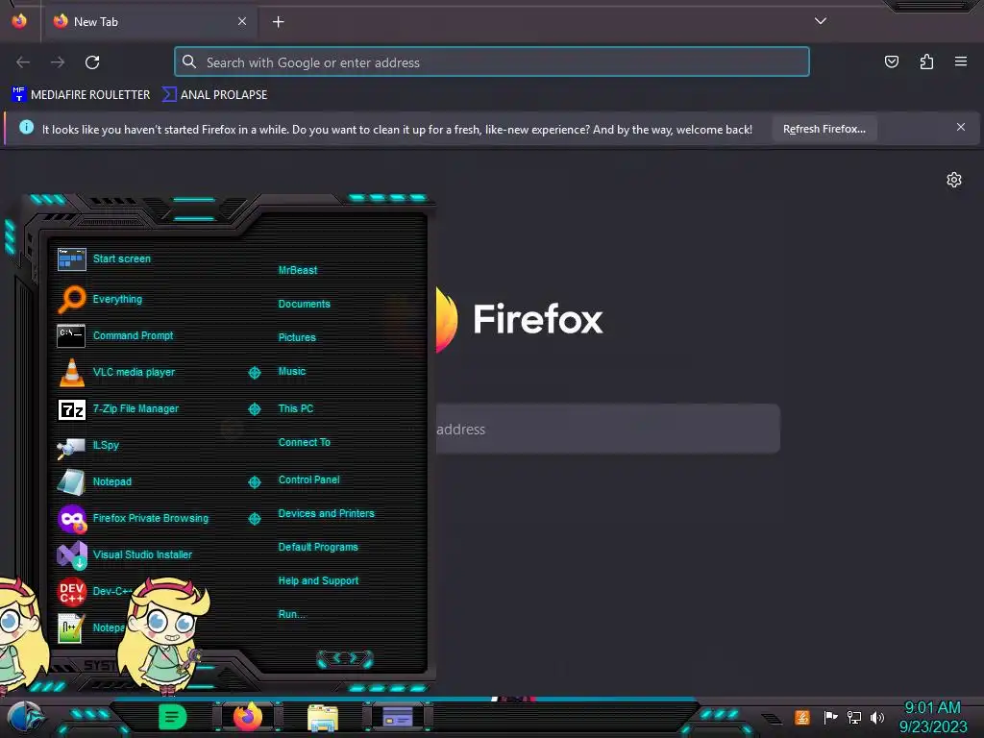Open File Explorer from taskbar
Viewport: 984px width, 738px height.
click(x=323, y=718)
